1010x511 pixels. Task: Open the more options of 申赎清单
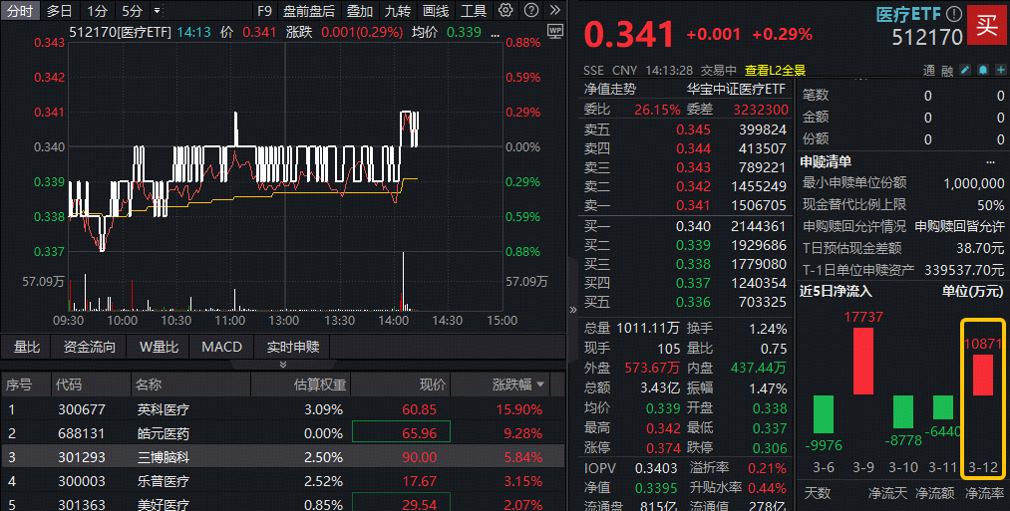click(x=989, y=161)
